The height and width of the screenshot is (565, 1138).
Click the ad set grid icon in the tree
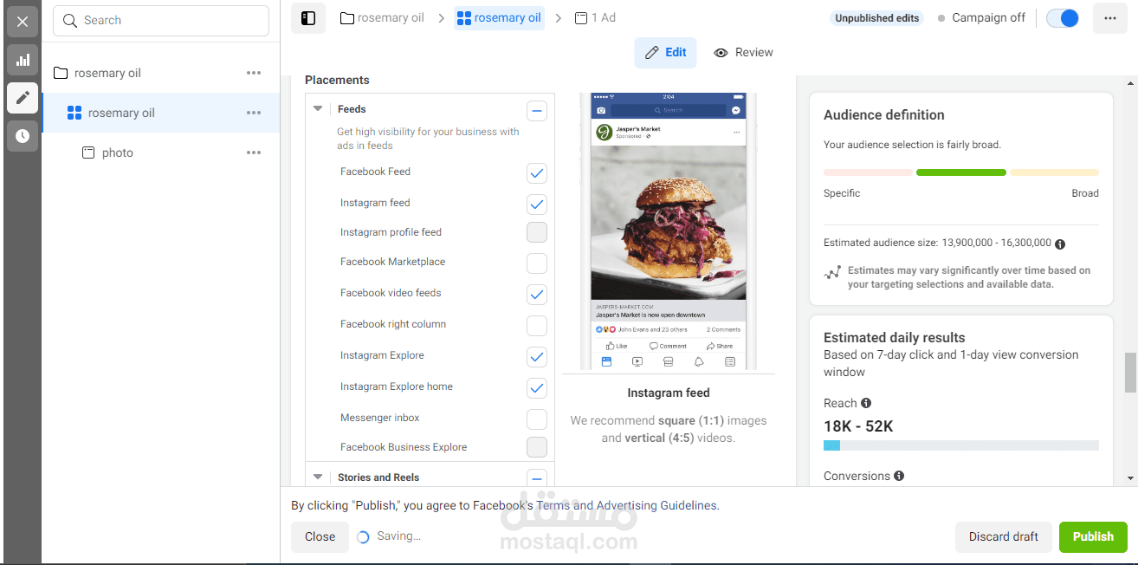pyautogui.click(x=74, y=113)
